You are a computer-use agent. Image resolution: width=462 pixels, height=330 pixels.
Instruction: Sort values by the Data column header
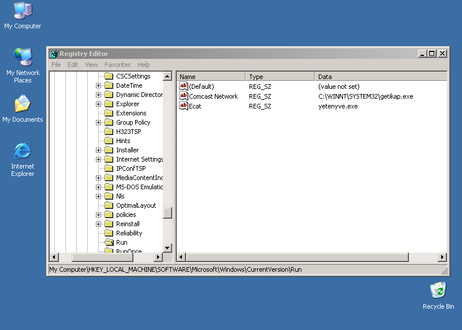(381, 77)
